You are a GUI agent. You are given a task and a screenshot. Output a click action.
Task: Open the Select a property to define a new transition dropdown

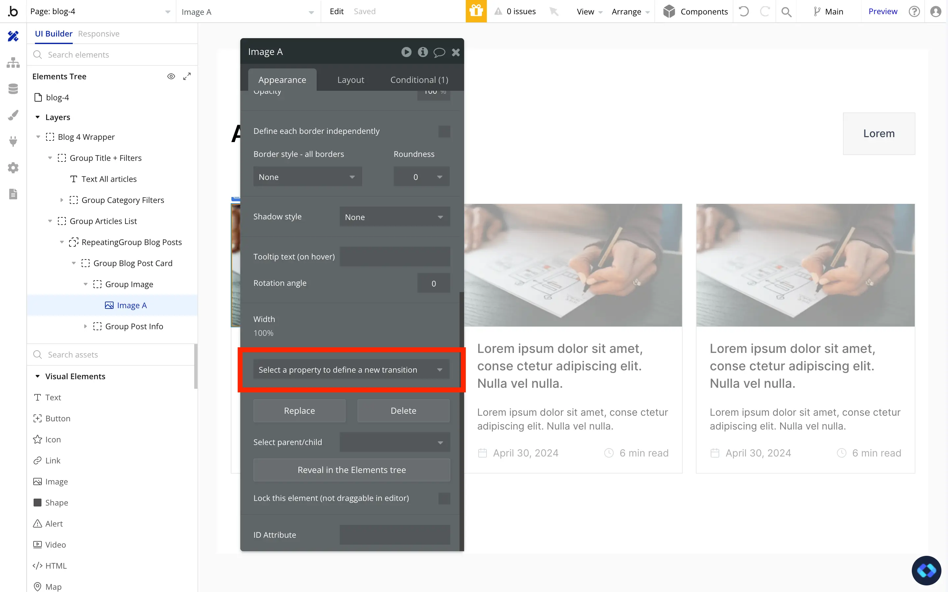tap(352, 370)
